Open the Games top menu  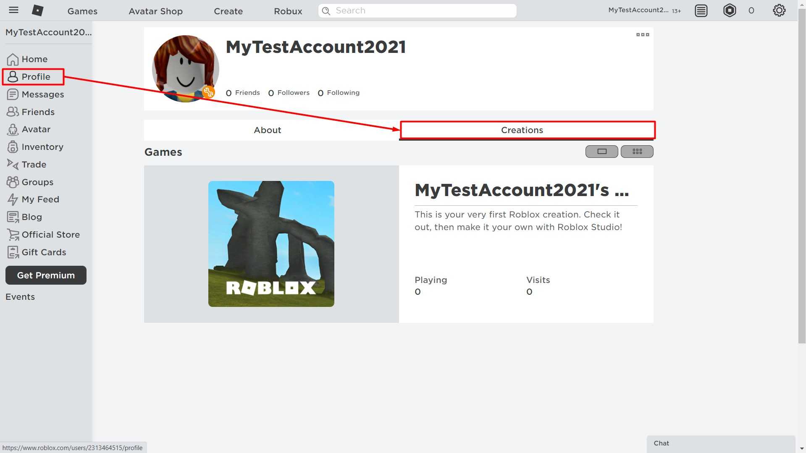point(82,11)
